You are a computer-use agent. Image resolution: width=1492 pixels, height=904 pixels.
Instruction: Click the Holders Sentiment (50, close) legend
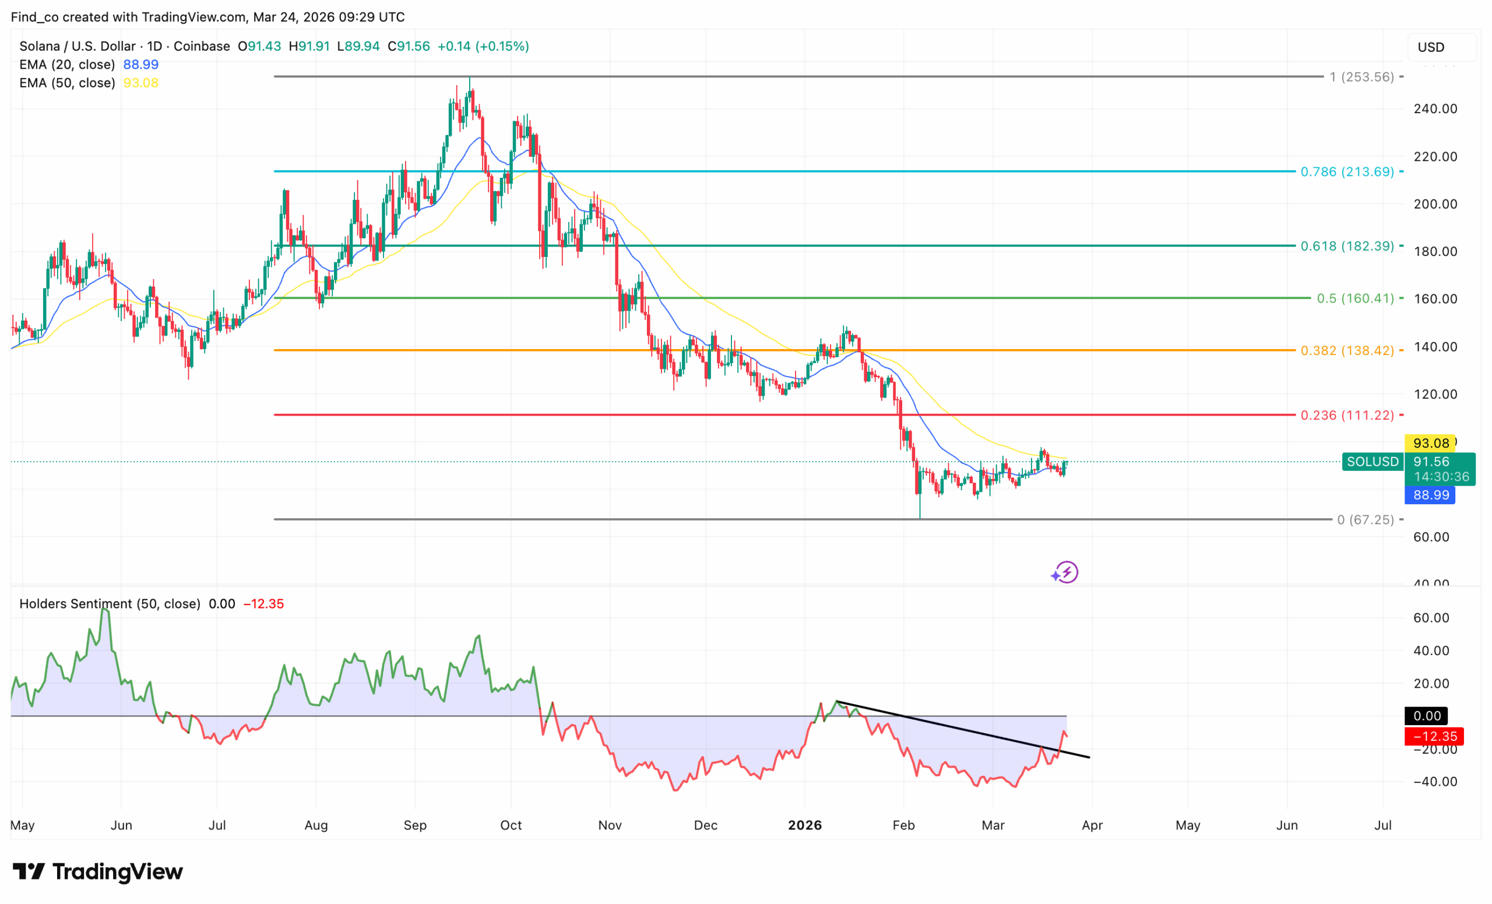pyautogui.click(x=110, y=604)
